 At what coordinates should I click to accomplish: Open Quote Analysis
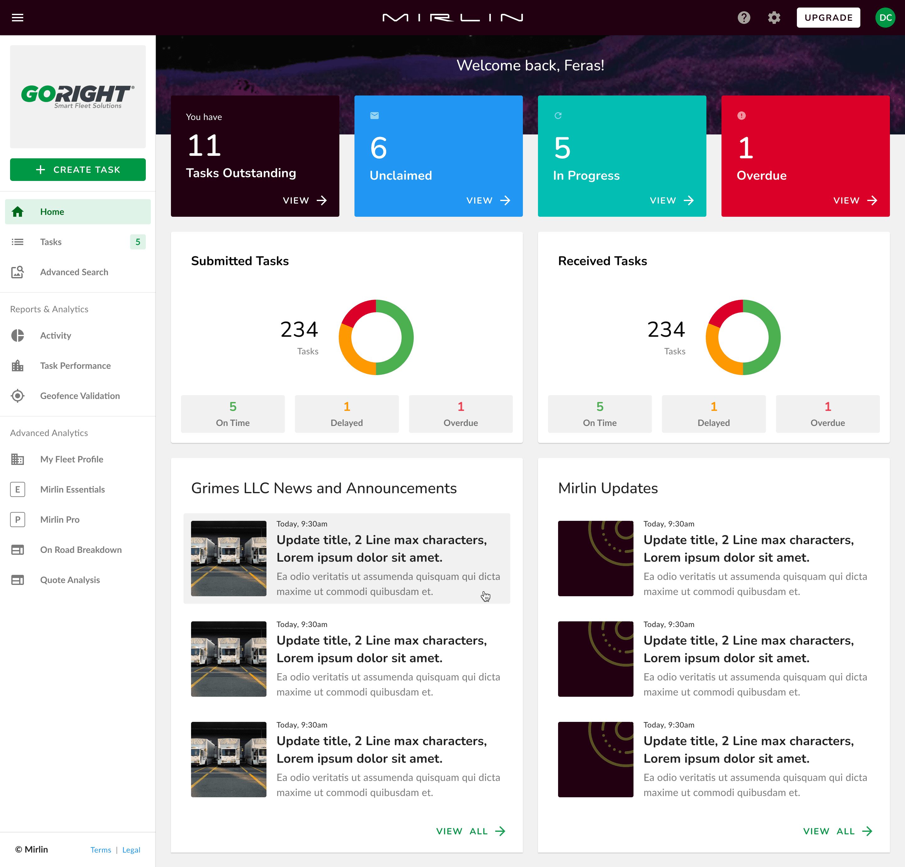(x=78, y=580)
